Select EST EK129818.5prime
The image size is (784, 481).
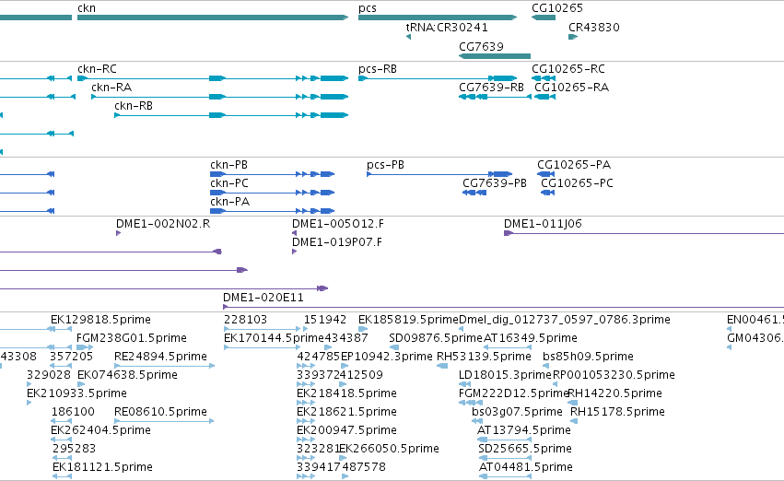click(x=100, y=319)
